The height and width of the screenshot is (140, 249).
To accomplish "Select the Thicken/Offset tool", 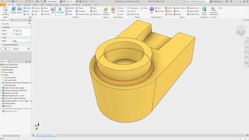I will [x=82, y=14].
